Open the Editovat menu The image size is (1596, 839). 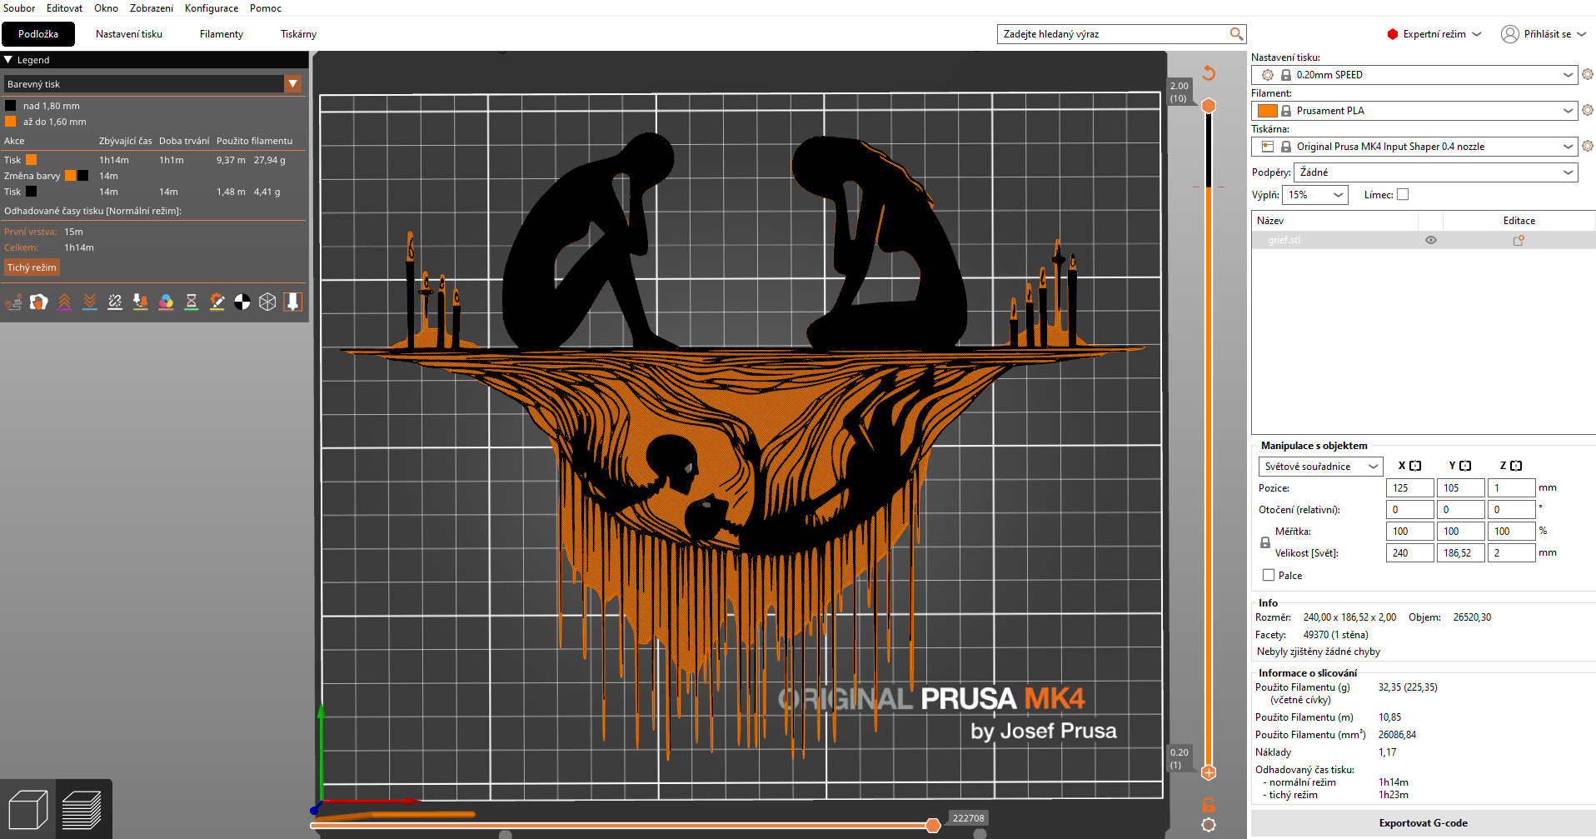click(x=64, y=8)
